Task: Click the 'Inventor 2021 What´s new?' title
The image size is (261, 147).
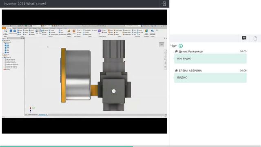Action: (25, 4)
